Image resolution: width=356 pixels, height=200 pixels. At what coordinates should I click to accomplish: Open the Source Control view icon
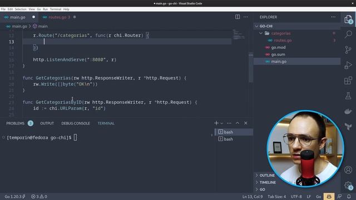[348, 49]
